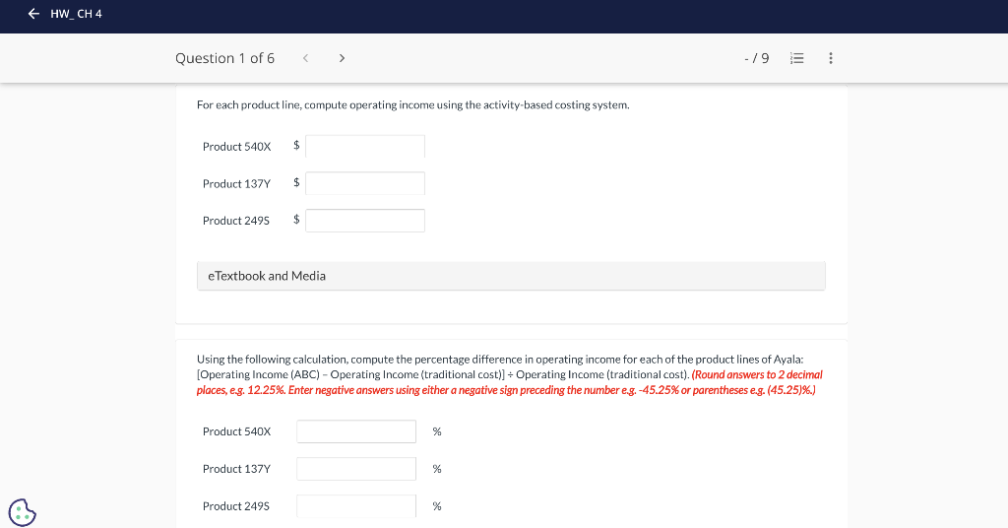
Task: Open the three-dot more options menu
Action: click(831, 58)
